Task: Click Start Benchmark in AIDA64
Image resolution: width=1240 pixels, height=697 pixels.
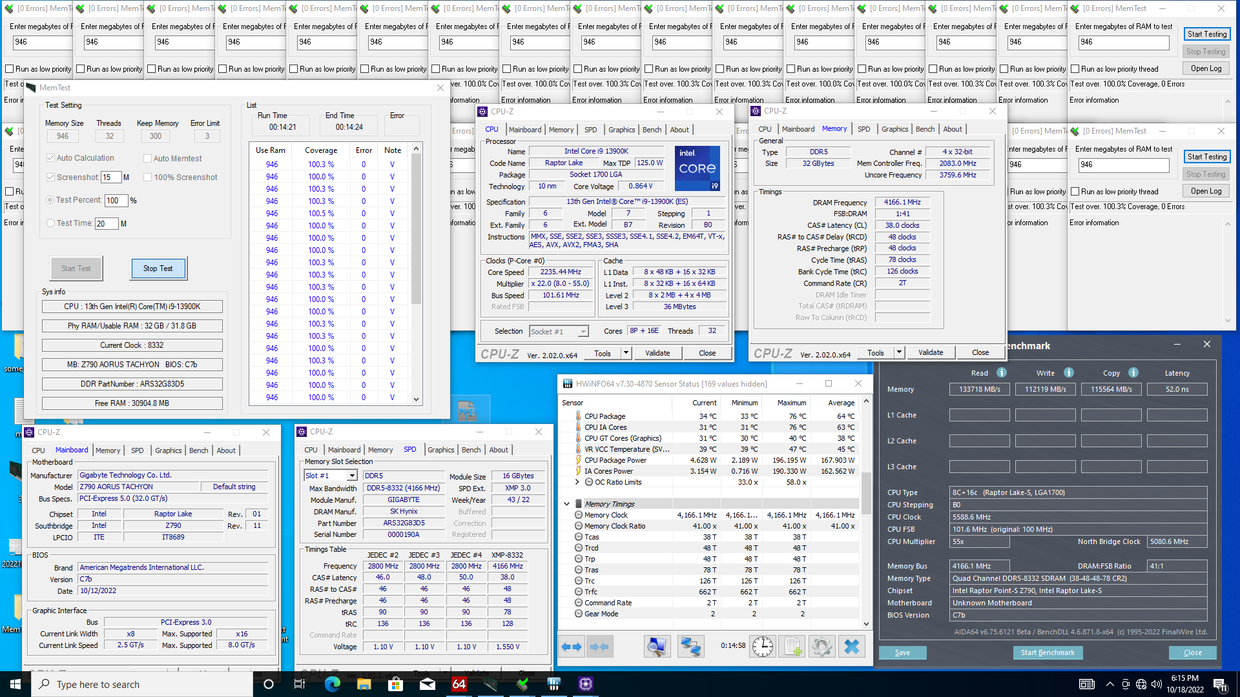Action: [1047, 652]
